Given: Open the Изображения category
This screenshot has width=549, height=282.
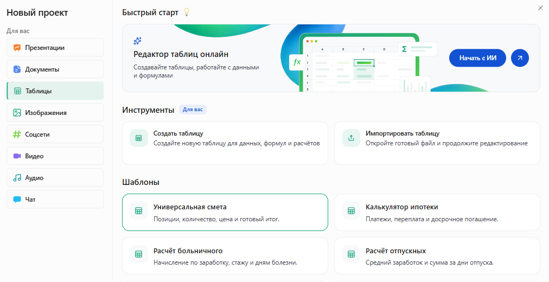Looking at the screenshot, I should pyautogui.click(x=55, y=112).
